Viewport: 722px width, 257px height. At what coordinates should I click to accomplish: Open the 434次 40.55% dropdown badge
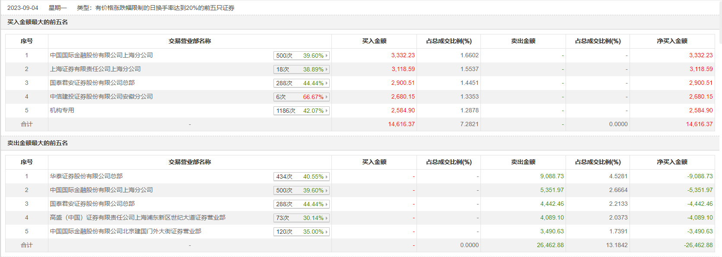(302, 176)
